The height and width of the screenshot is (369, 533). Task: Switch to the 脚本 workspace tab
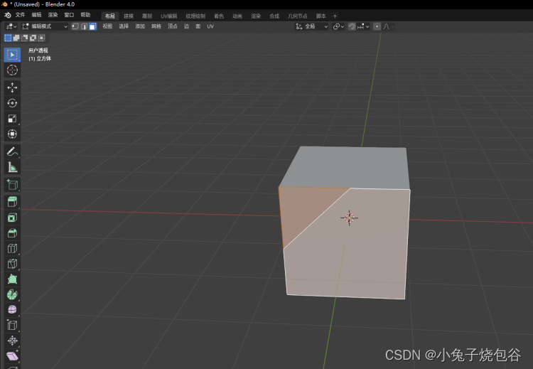pyautogui.click(x=321, y=16)
